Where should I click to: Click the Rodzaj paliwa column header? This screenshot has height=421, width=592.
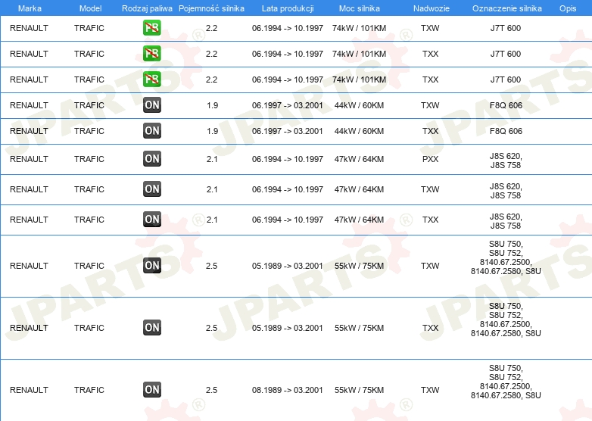147,8
